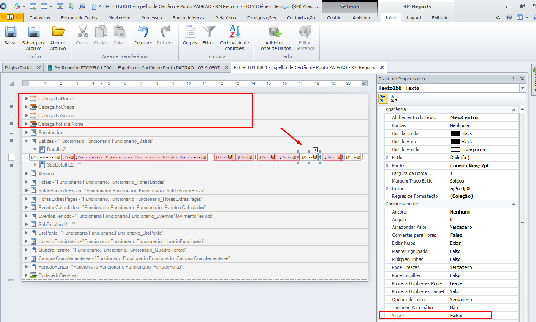Click the Cortar scissors icon
536x322 pixels.
[x=82, y=32]
